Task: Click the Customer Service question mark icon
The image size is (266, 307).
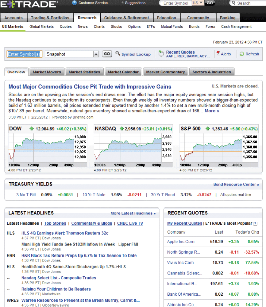Action: (x=74, y=3)
